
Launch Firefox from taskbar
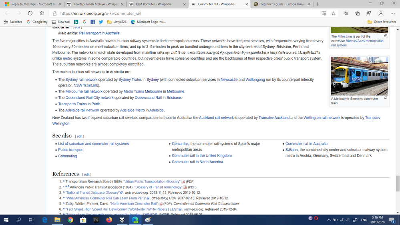click(109, 220)
